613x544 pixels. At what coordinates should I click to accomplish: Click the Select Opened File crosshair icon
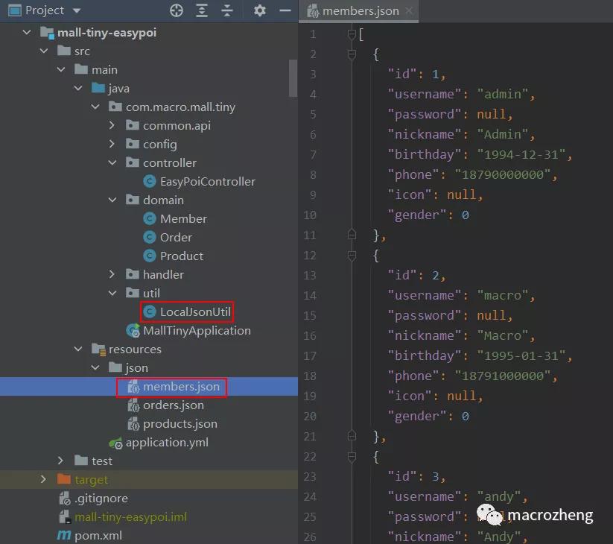pyautogui.click(x=176, y=10)
